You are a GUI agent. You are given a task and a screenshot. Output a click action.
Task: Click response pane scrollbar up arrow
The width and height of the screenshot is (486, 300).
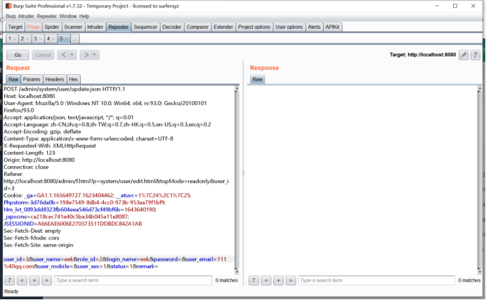(x=480, y=88)
